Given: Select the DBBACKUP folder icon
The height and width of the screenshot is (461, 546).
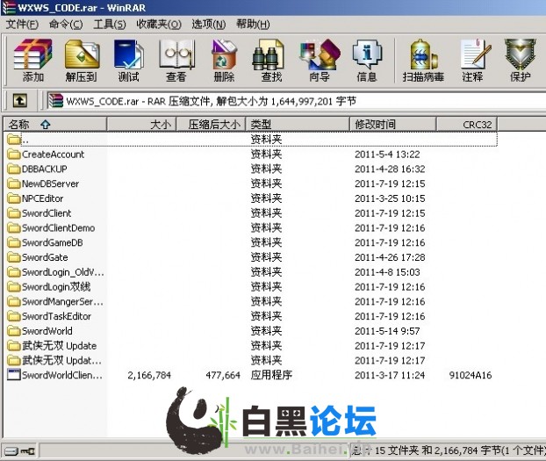Looking at the screenshot, I should click(14, 169).
